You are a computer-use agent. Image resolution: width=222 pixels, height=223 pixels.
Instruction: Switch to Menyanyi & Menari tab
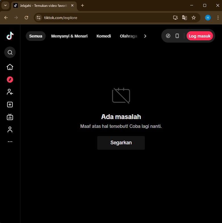[x=69, y=36]
